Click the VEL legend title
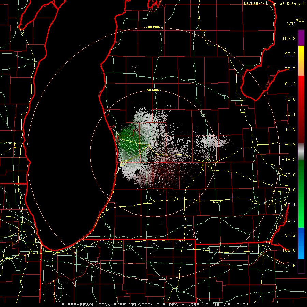Viewport: 307px width, 307px height. (x=299, y=20)
